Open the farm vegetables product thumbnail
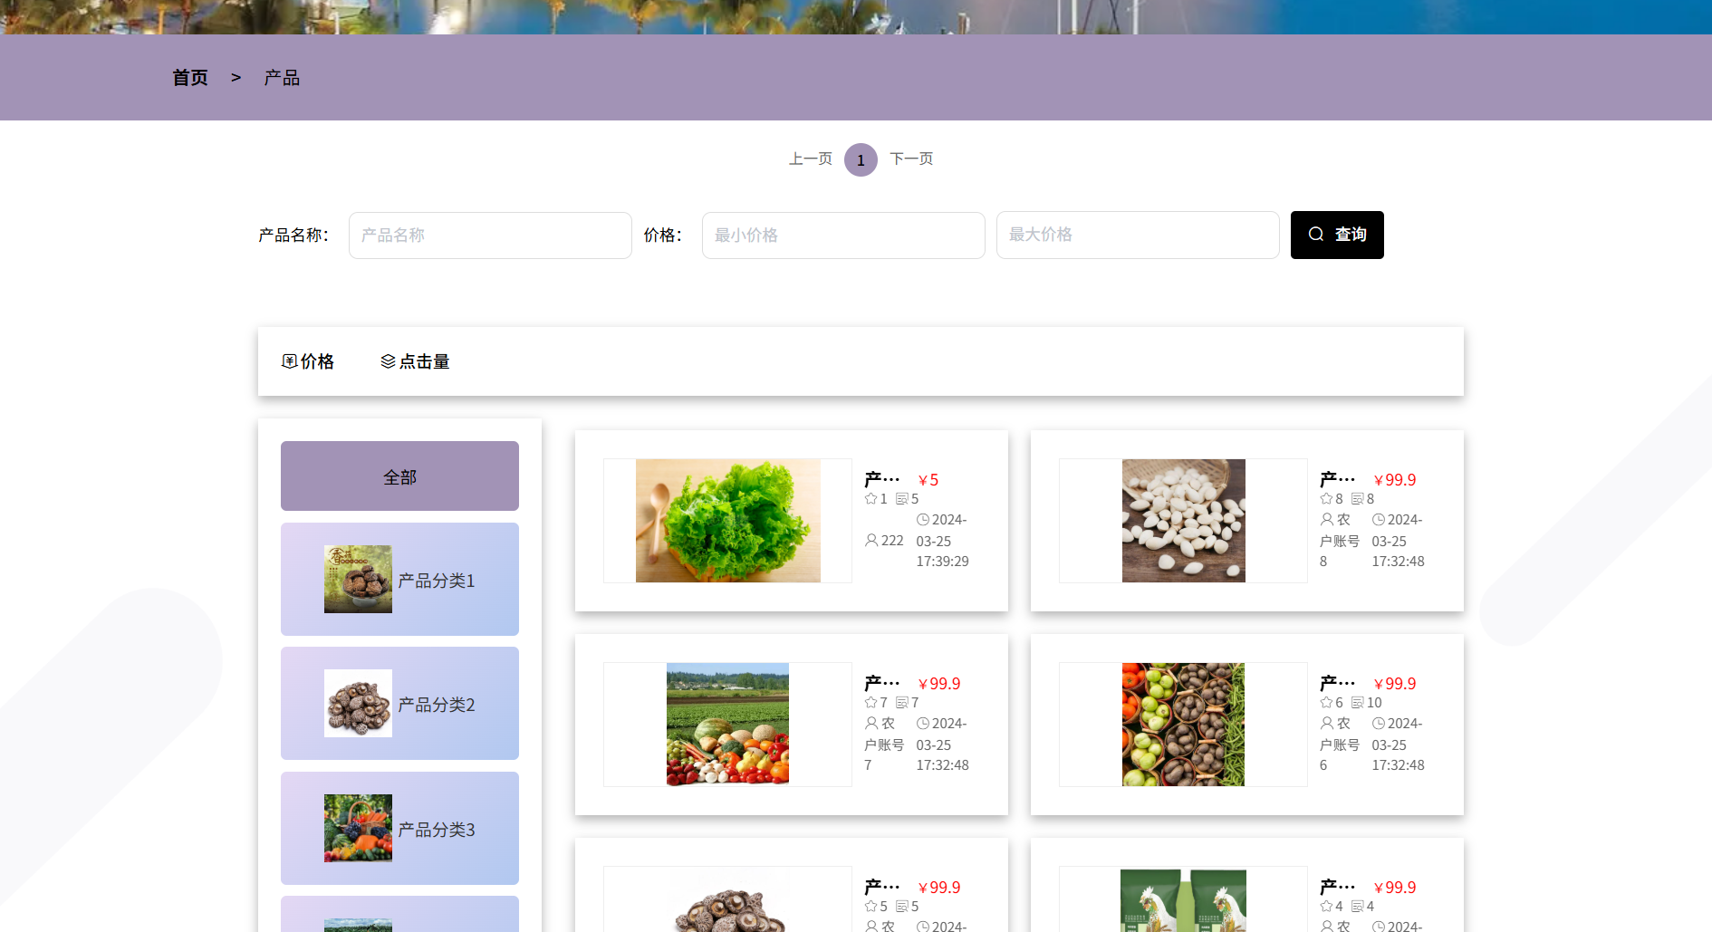The height and width of the screenshot is (932, 1712). [x=728, y=725]
